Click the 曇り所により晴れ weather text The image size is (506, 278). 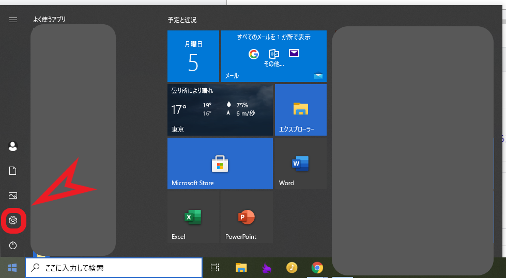coord(192,91)
